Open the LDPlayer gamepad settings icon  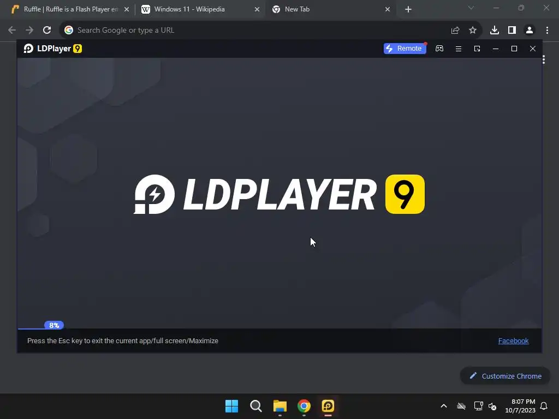click(x=439, y=49)
